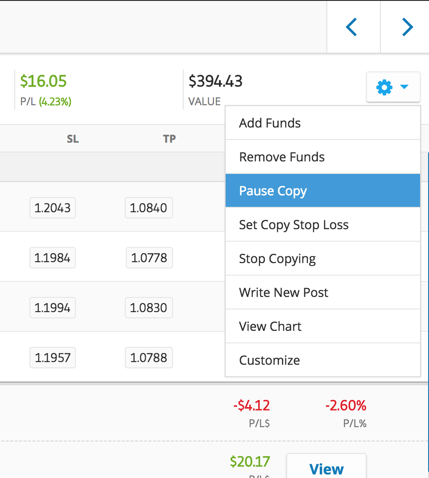Open "View Chart" from the menu
The height and width of the screenshot is (478, 429).
(270, 326)
